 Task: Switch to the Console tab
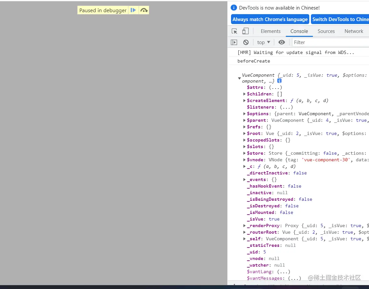tap(299, 31)
